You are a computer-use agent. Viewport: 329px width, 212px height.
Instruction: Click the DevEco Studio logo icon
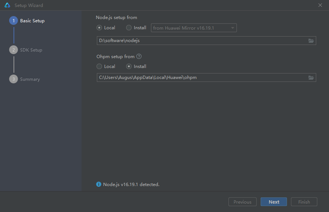[7, 5]
